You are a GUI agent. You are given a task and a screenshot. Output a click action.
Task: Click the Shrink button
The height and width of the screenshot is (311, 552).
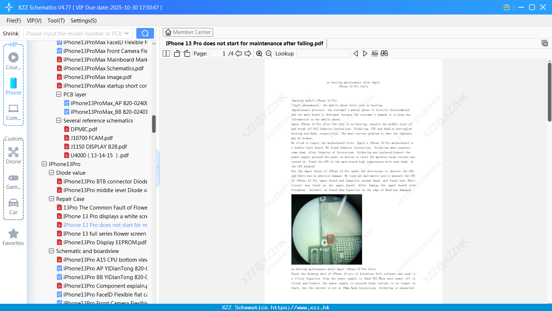point(11,33)
